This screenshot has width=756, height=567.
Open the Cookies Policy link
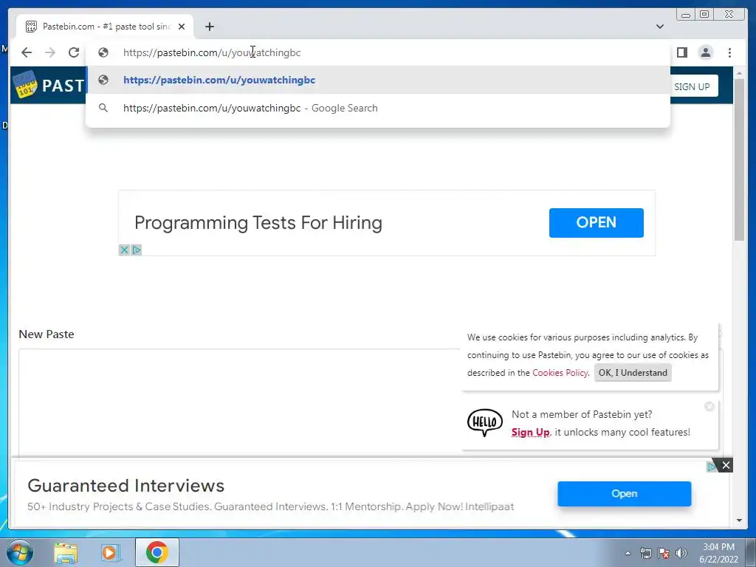coord(560,373)
